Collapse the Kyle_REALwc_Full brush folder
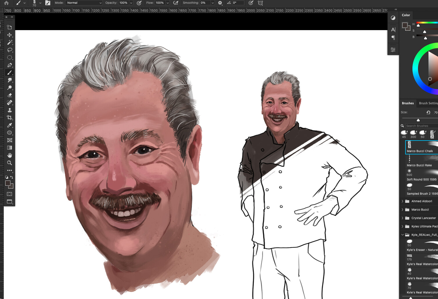The image size is (438, 299). pos(402,235)
